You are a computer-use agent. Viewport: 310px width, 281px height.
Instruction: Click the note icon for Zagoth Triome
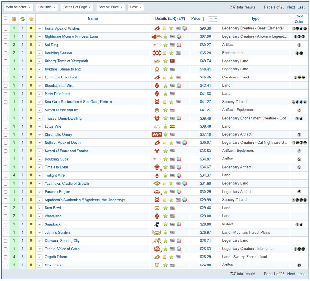pos(164,257)
